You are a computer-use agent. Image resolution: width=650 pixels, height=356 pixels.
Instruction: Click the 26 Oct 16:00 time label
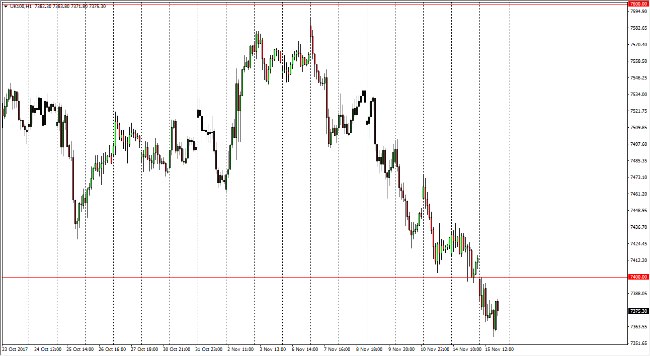tap(112, 349)
